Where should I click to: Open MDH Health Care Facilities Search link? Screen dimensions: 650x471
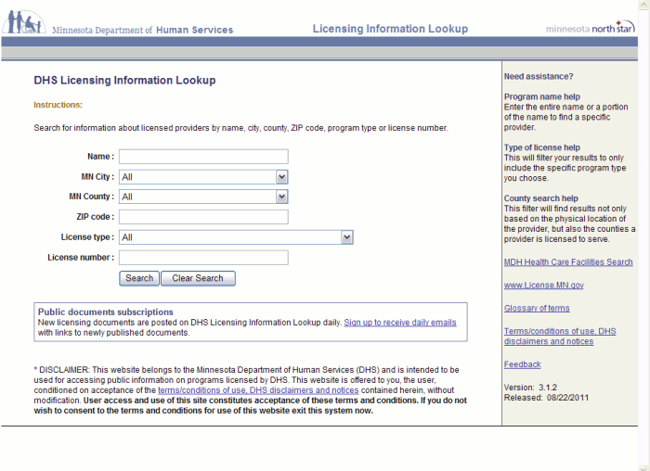coord(568,262)
